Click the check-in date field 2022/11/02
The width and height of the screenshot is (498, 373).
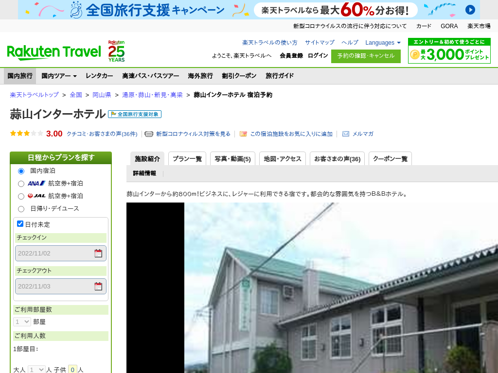tap(61, 253)
